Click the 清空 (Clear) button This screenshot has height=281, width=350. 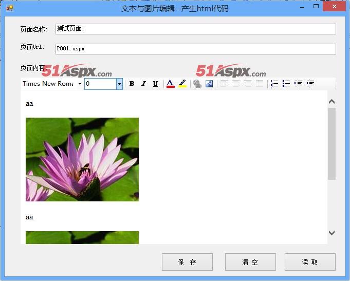click(x=250, y=262)
